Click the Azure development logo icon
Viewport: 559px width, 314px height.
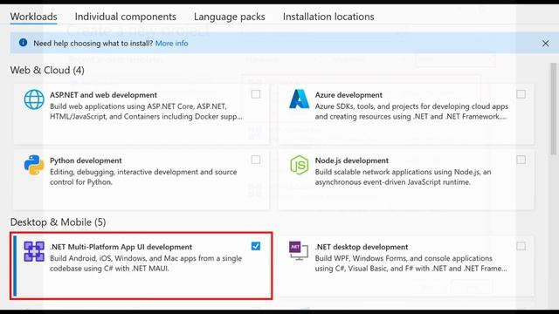tap(299, 99)
